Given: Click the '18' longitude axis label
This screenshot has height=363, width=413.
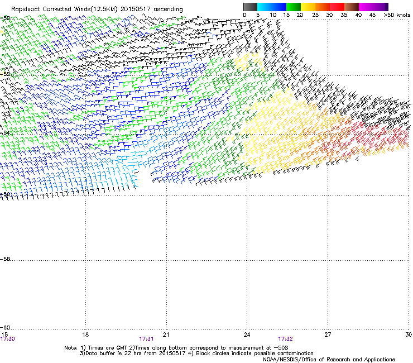Looking at the screenshot, I should [85, 335].
